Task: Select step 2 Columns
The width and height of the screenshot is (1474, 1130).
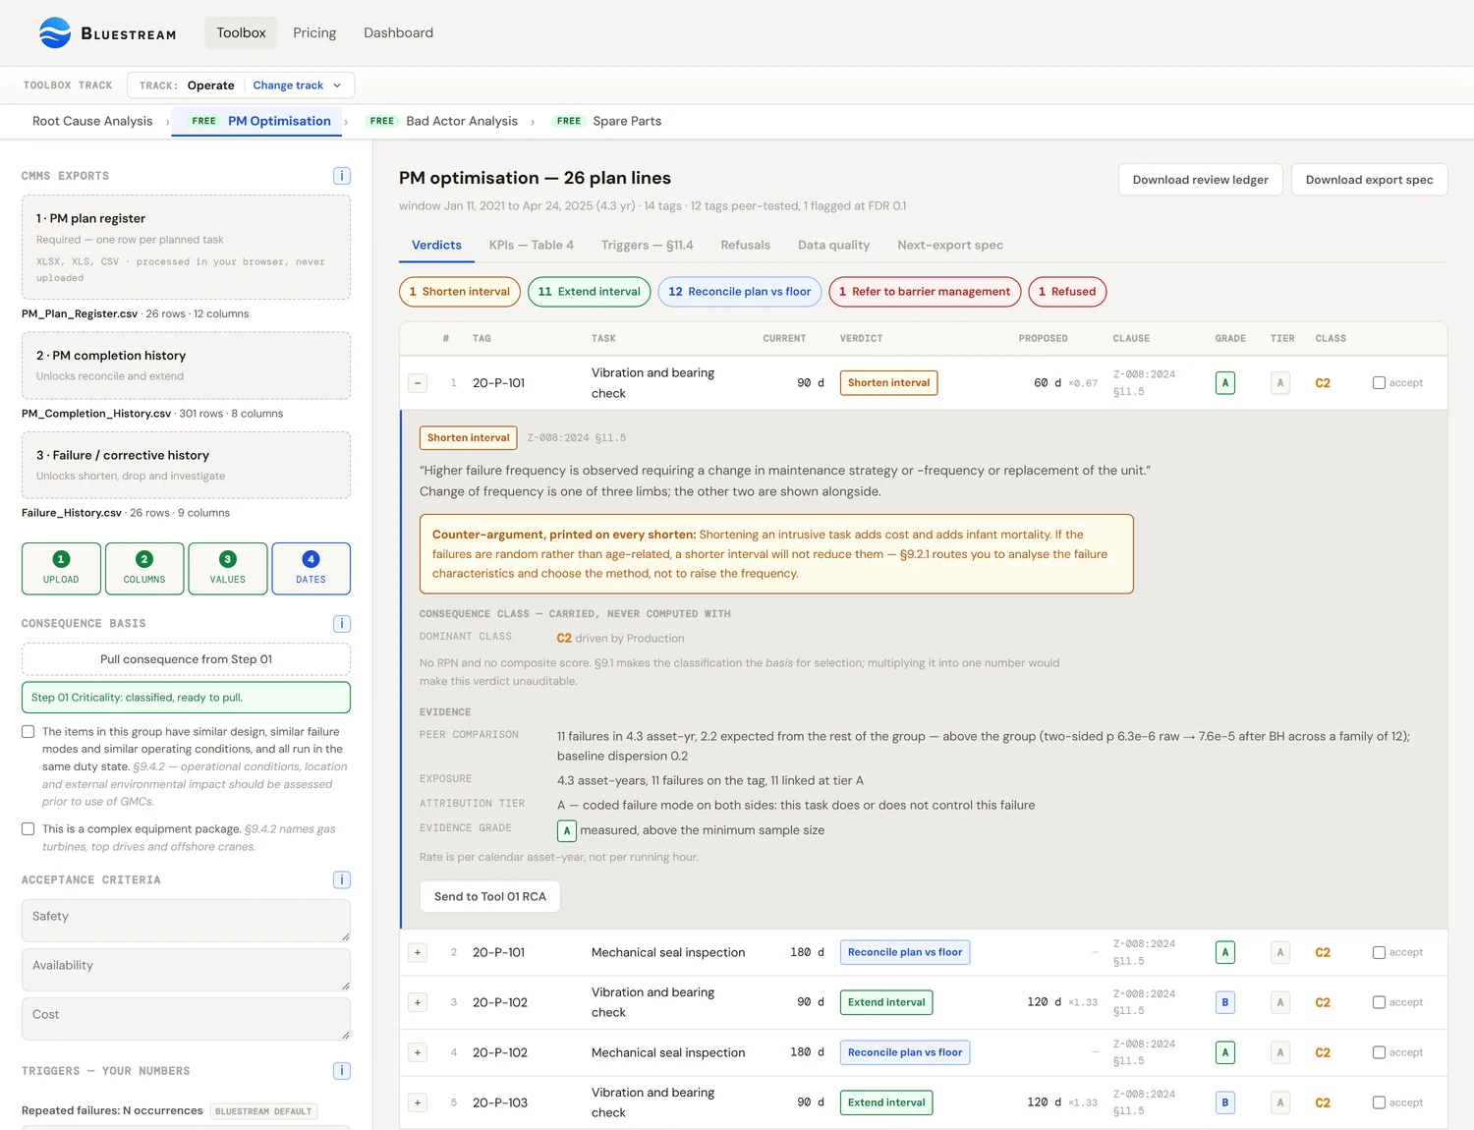Action: (x=144, y=569)
